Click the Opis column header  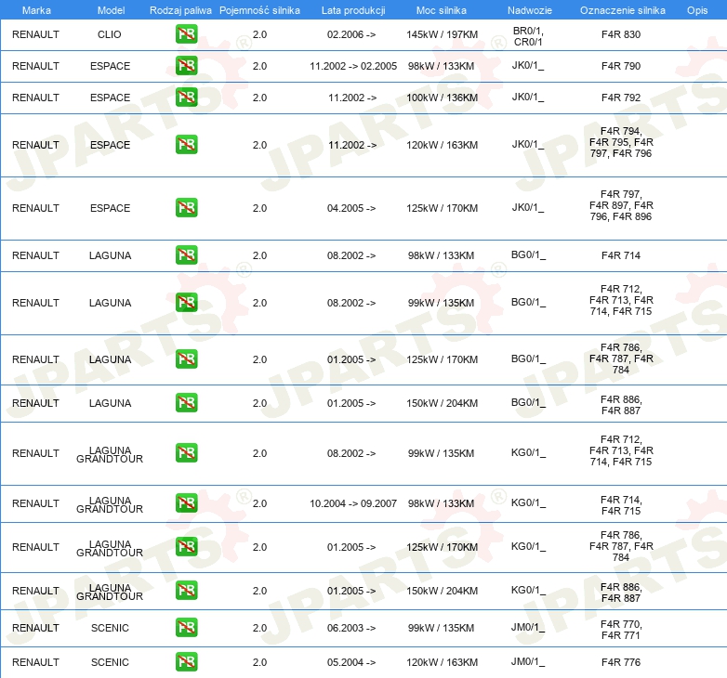tap(697, 10)
